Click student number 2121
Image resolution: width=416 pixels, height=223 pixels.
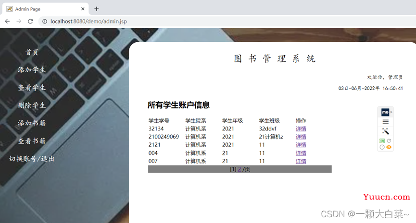tap(154, 145)
